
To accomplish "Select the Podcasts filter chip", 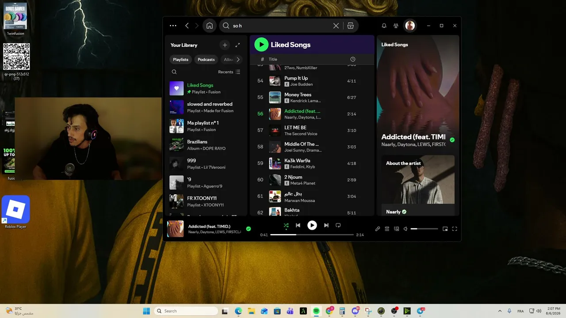I will 206,60.
